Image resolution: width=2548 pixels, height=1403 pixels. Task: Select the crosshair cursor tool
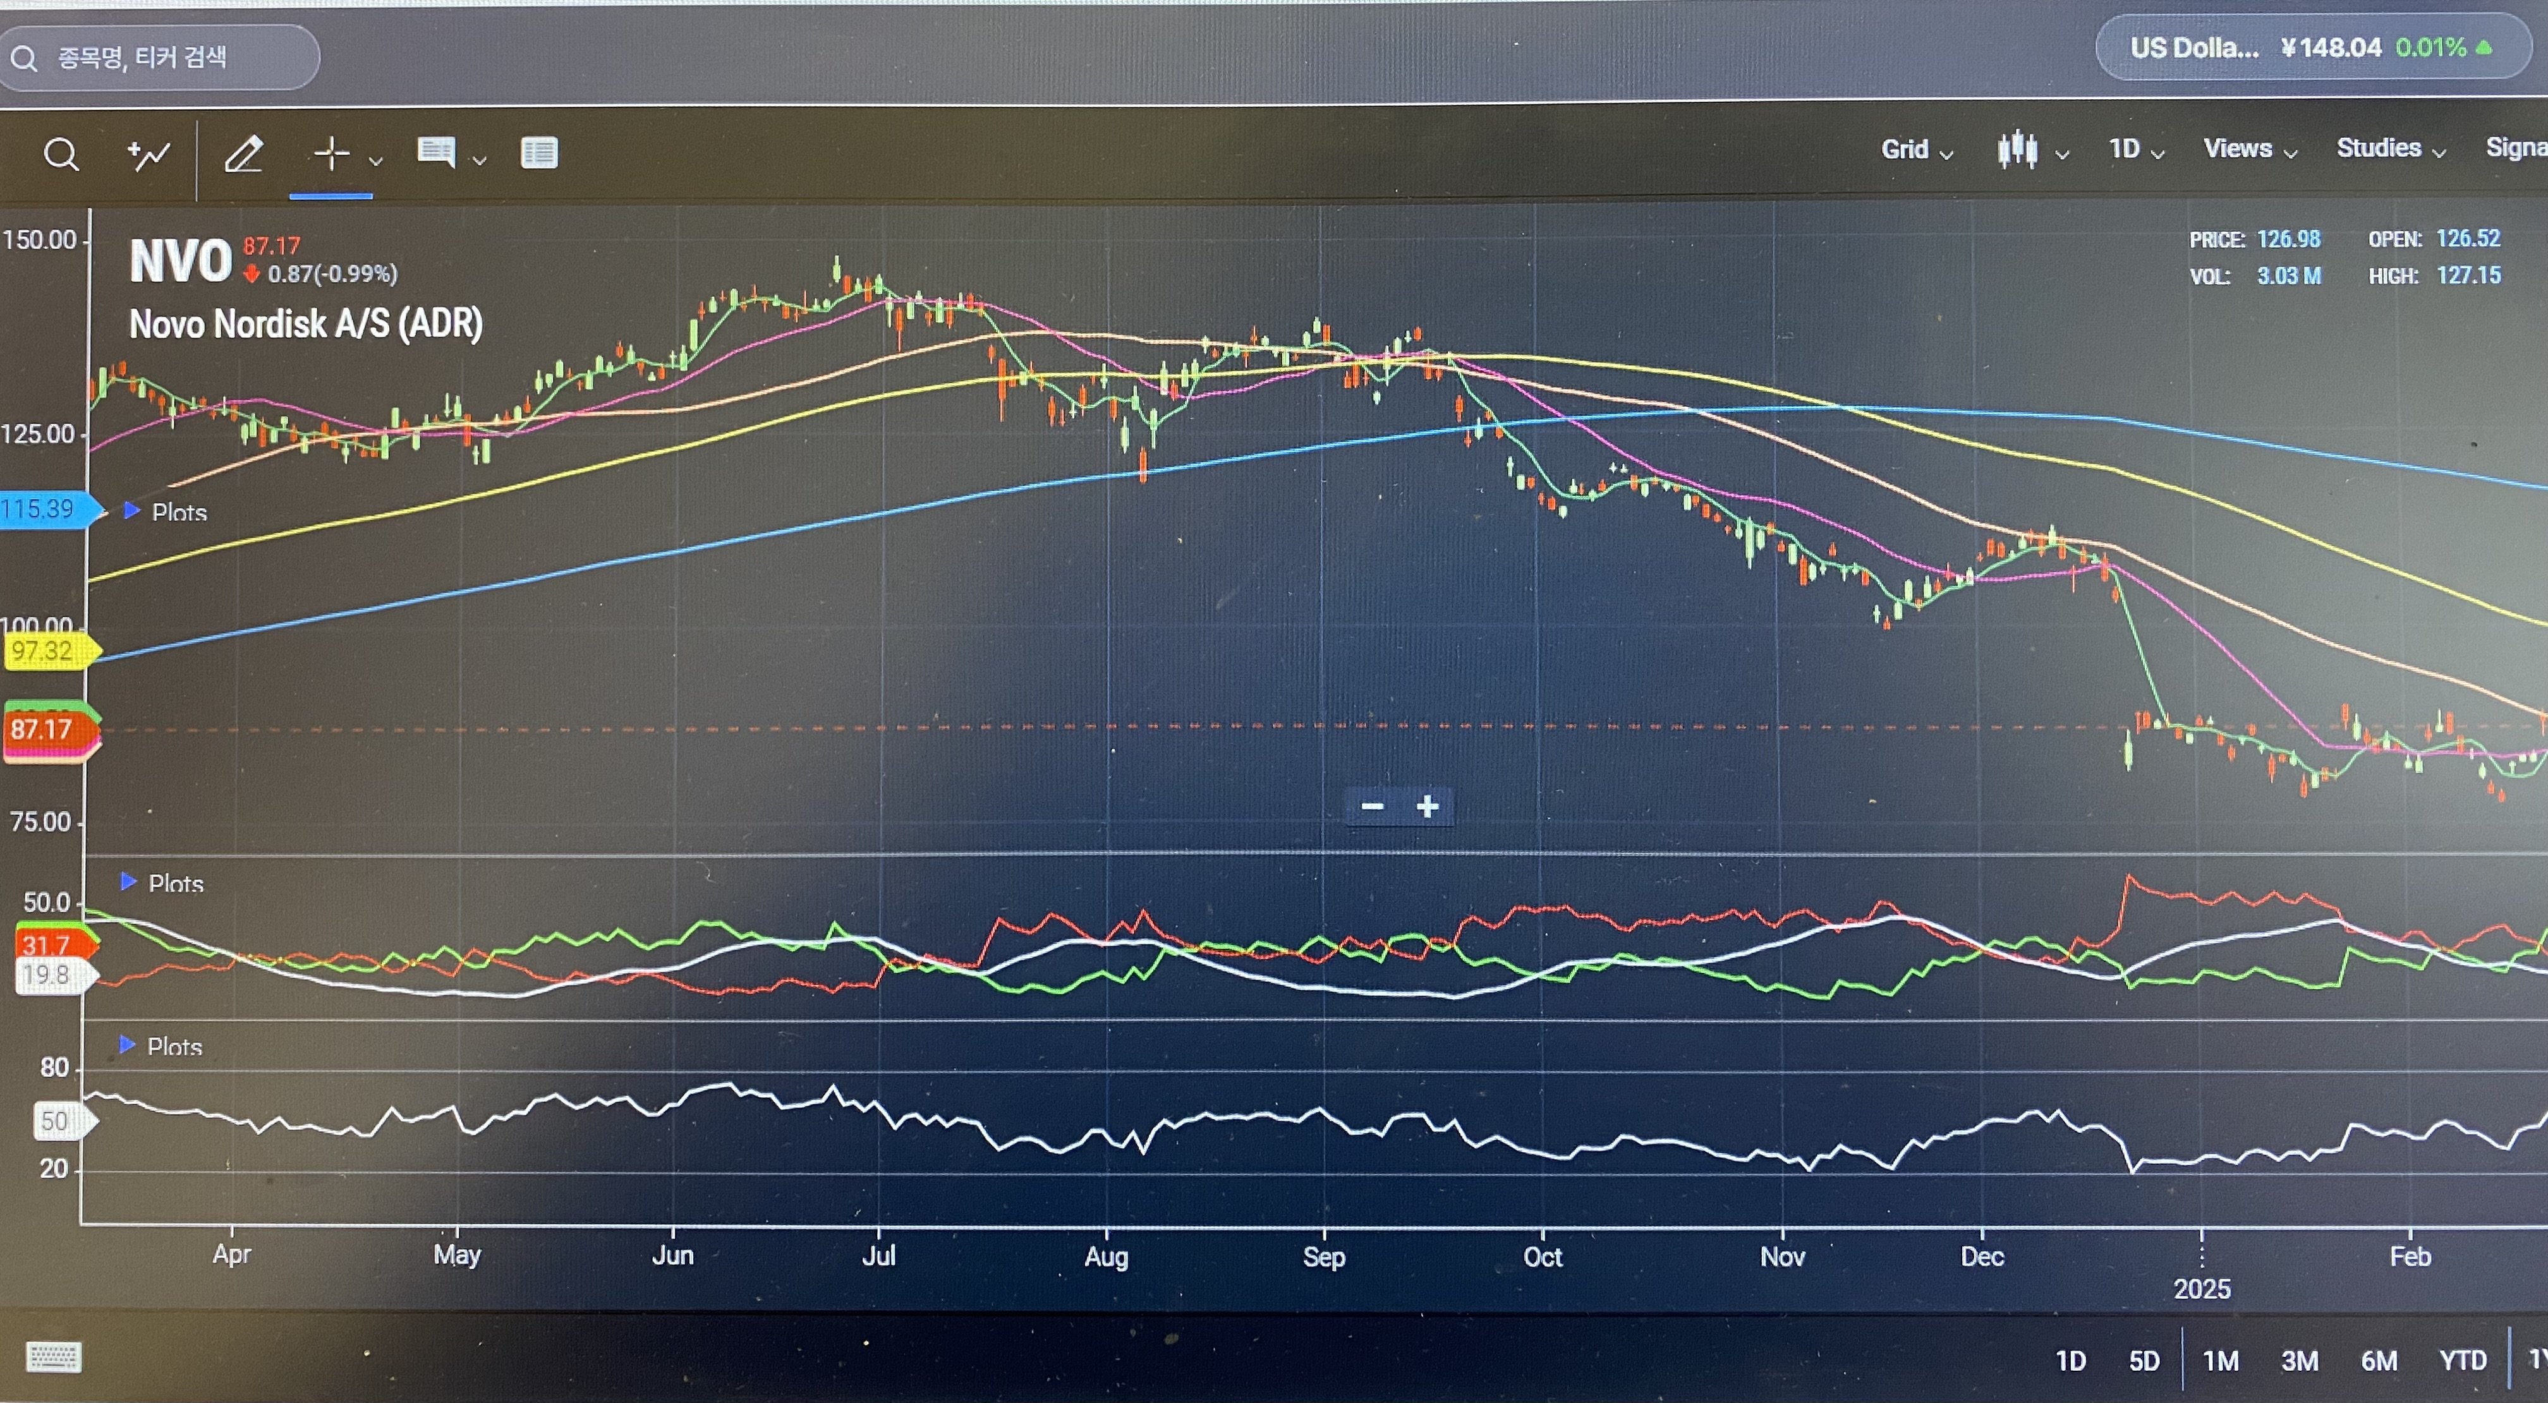click(331, 154)
